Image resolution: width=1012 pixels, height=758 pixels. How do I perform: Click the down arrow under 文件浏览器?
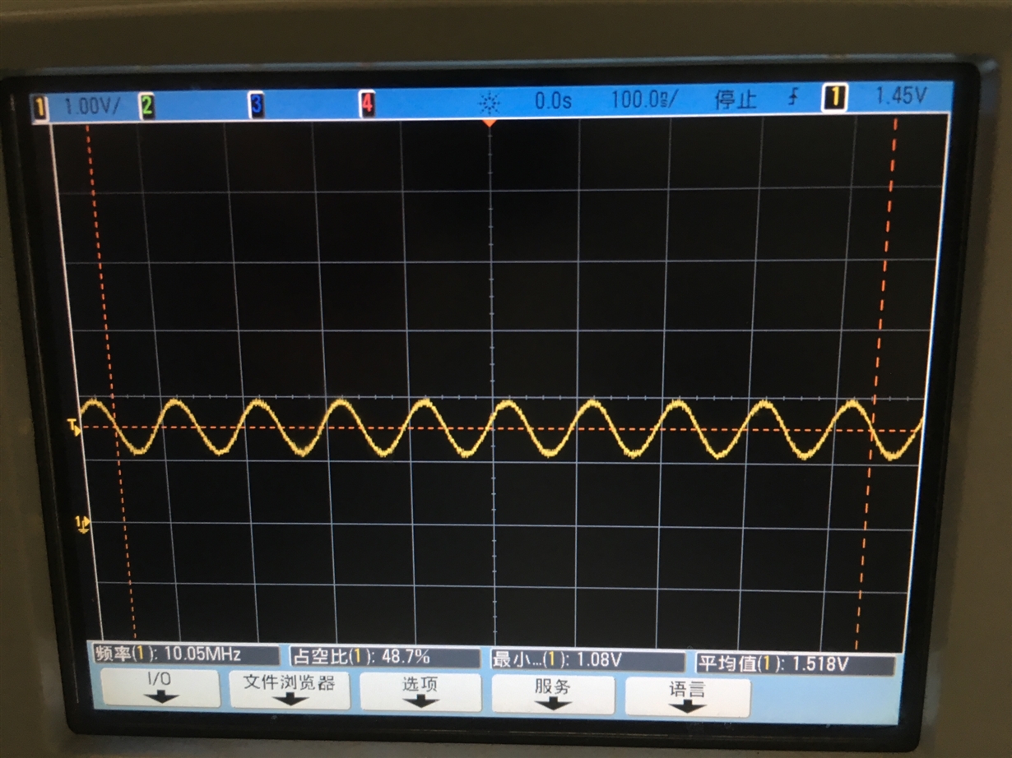click(290, 700)
